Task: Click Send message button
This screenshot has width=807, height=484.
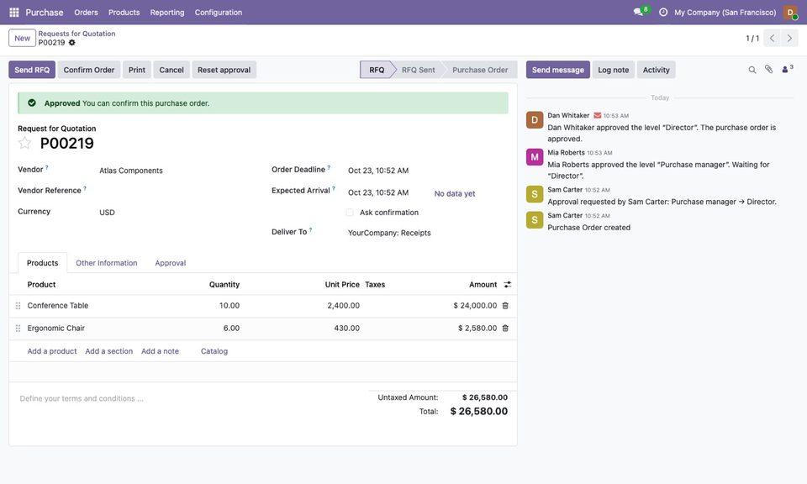Action: point(558,70)
